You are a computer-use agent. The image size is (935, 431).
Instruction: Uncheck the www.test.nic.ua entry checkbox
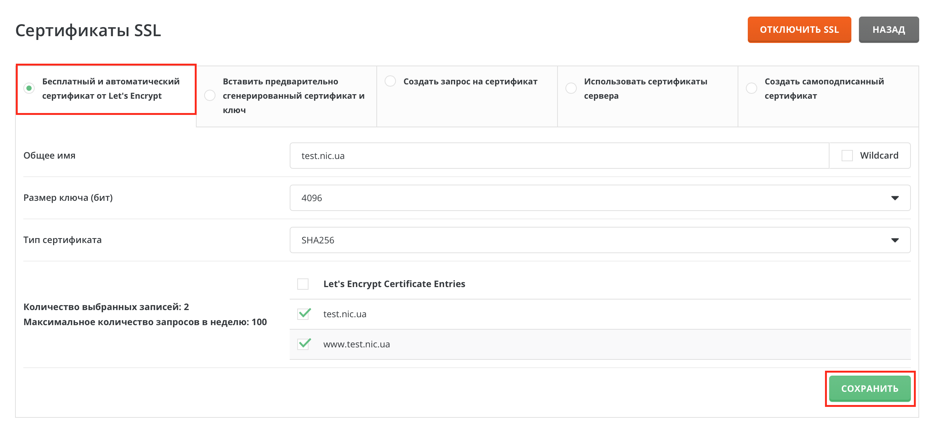pos(303,344)
